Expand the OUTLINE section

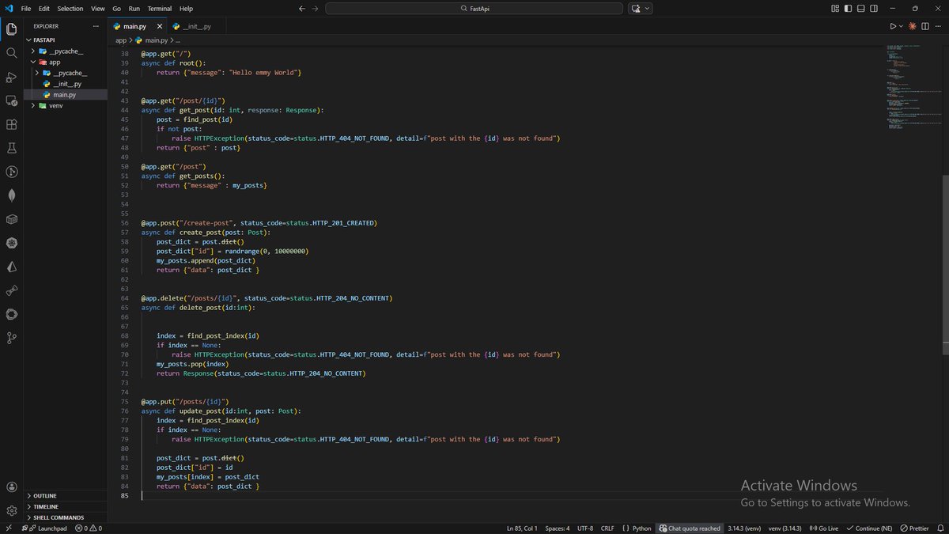(x=66, y=496)
